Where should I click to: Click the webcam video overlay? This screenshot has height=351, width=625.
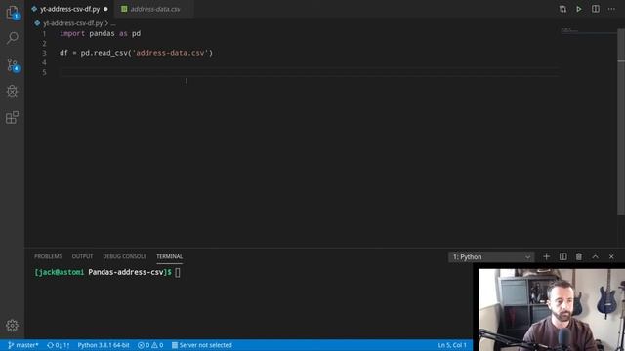[x=551, y=310]
